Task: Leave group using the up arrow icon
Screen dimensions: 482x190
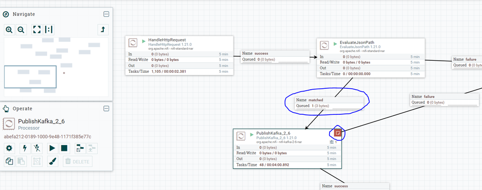Action: (103, 30)
